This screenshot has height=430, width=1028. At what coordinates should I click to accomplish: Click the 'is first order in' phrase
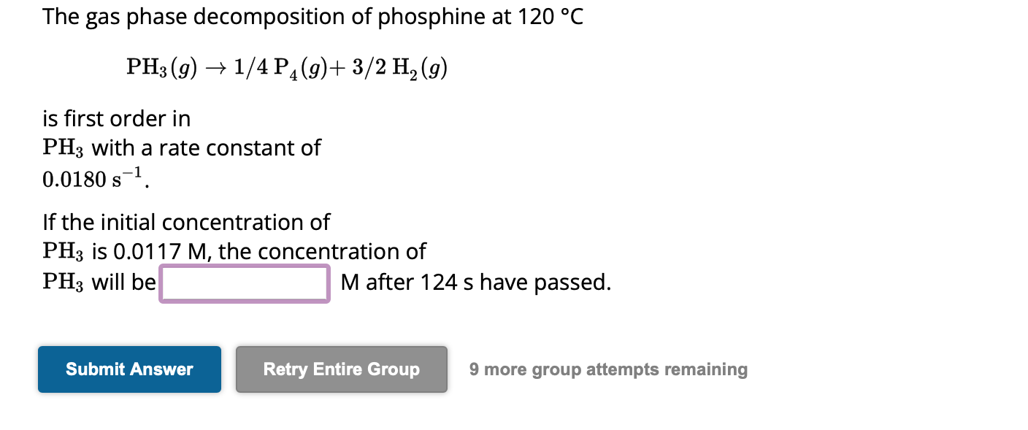[115, 118]
